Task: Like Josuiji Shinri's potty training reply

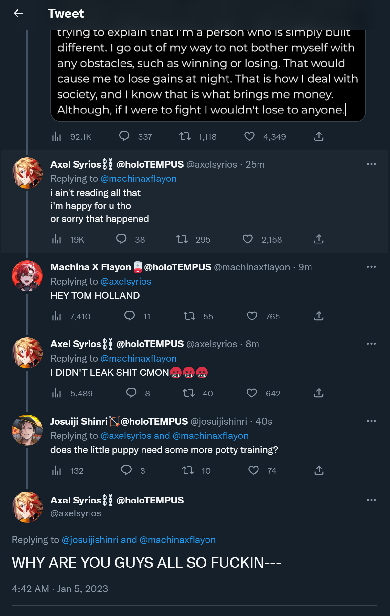Action: pos(253,470)
